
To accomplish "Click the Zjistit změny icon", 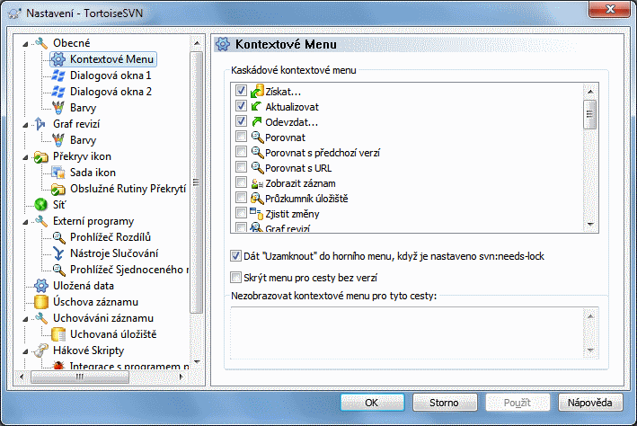I will [256, 213].
